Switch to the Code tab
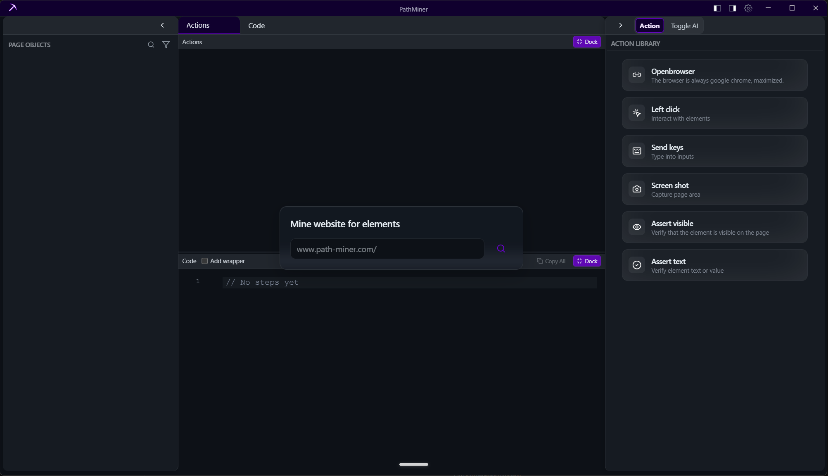Screen dimensions: 828x476 pos(256,25)
